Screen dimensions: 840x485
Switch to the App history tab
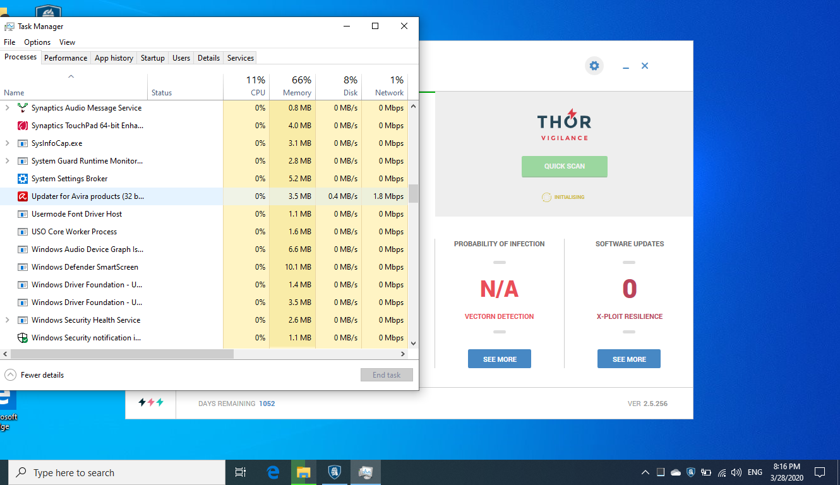pos(114,57)
